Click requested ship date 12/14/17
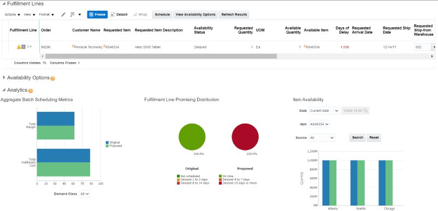 click(x=389, y=47)
